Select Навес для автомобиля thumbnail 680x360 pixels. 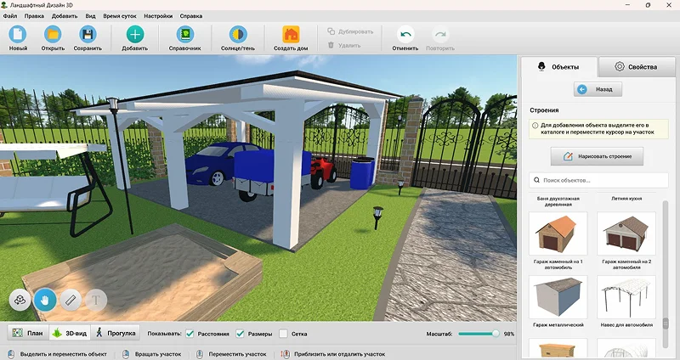tap(626, 297)
